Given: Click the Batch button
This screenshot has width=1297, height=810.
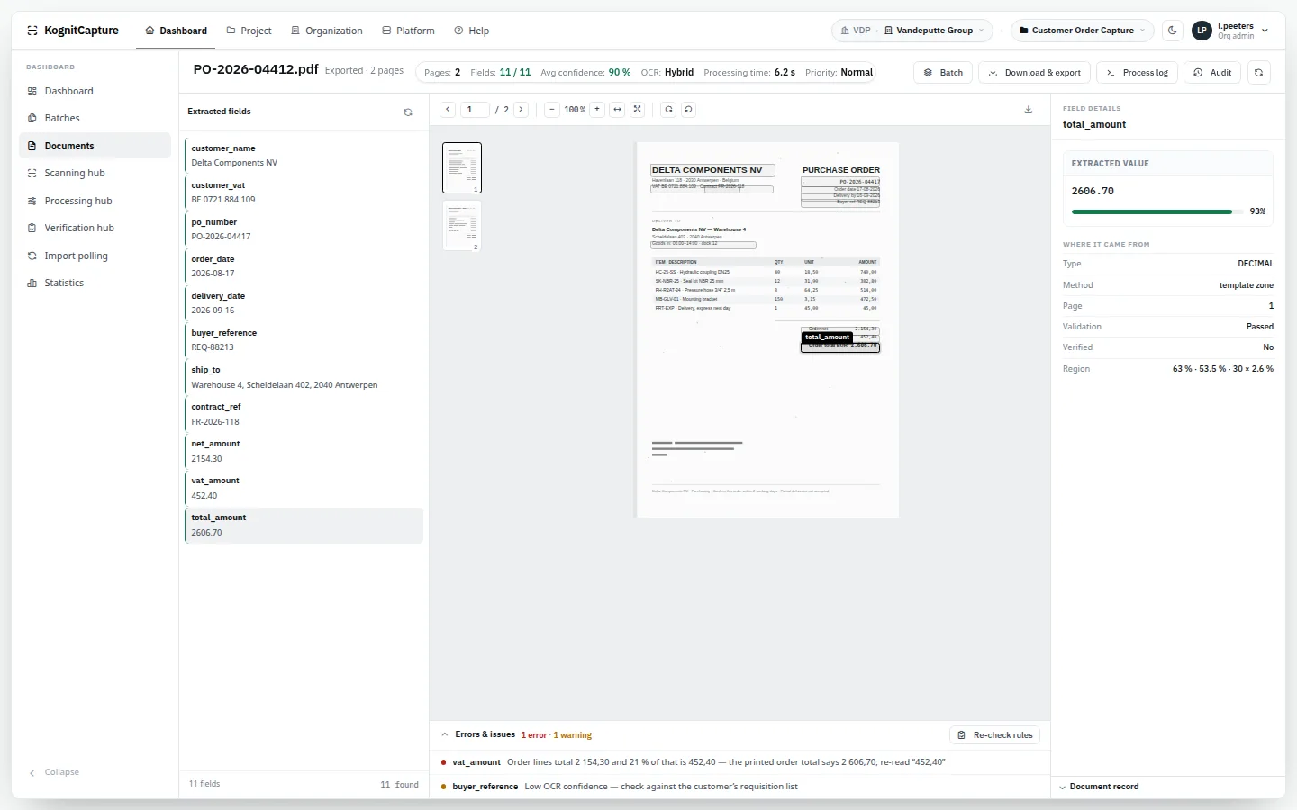Looking at the screenshot, I should point(943,73).
